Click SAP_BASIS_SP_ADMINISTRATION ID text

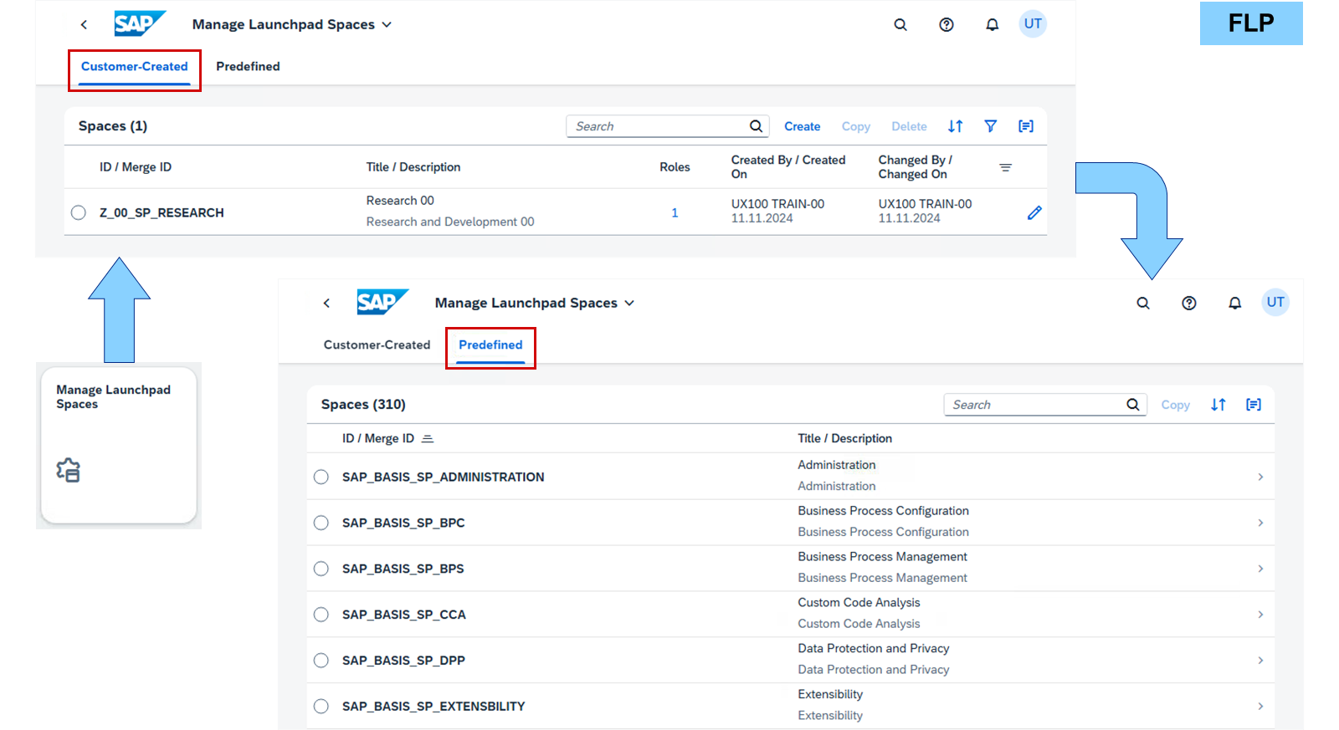pos(443,477)
